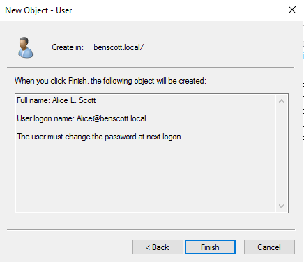Click the separator line above the wizard buttons

point(151,229)
